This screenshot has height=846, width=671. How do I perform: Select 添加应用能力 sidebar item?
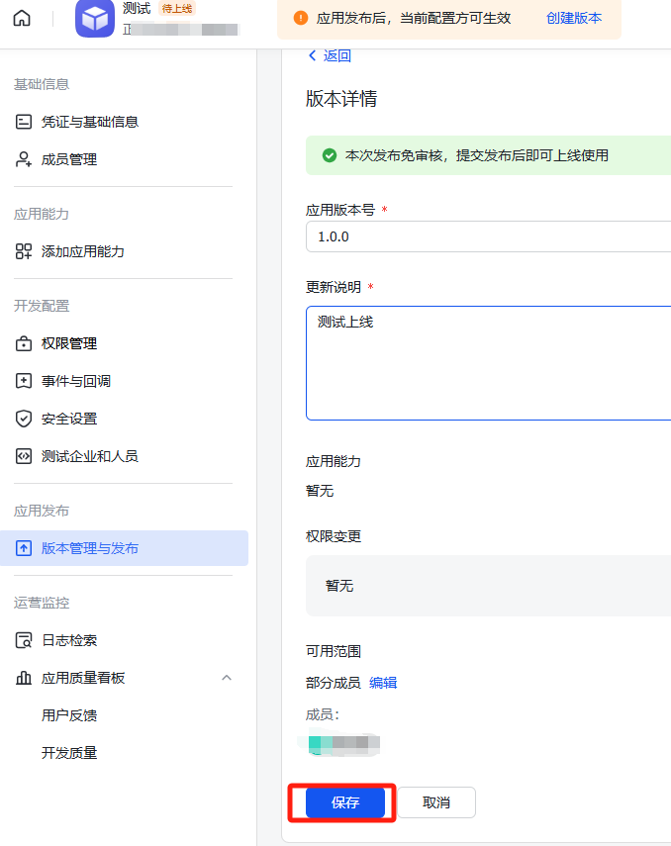82,251
